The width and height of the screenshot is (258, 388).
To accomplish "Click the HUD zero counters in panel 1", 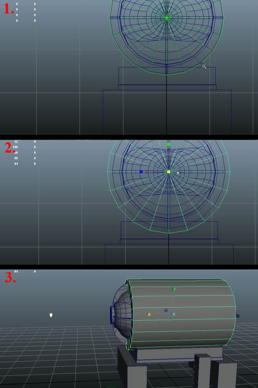I will tap(26, 12).
